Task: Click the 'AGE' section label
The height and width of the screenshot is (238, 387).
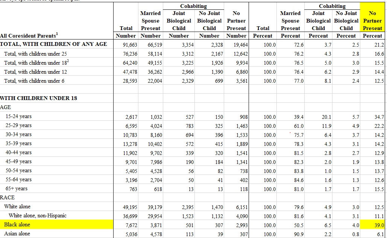Action: (5, 107)
